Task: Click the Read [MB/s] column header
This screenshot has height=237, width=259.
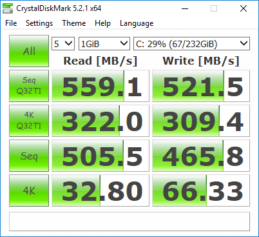Action: [x=101, y=61]
